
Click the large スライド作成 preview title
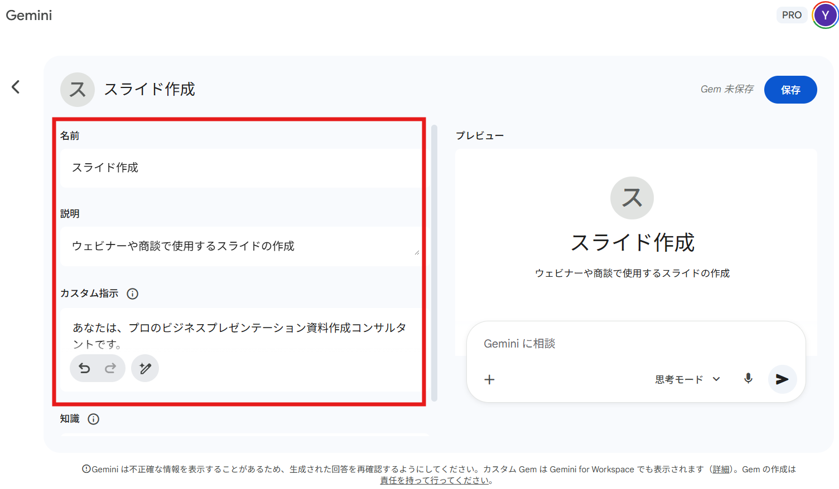point(632,243)
